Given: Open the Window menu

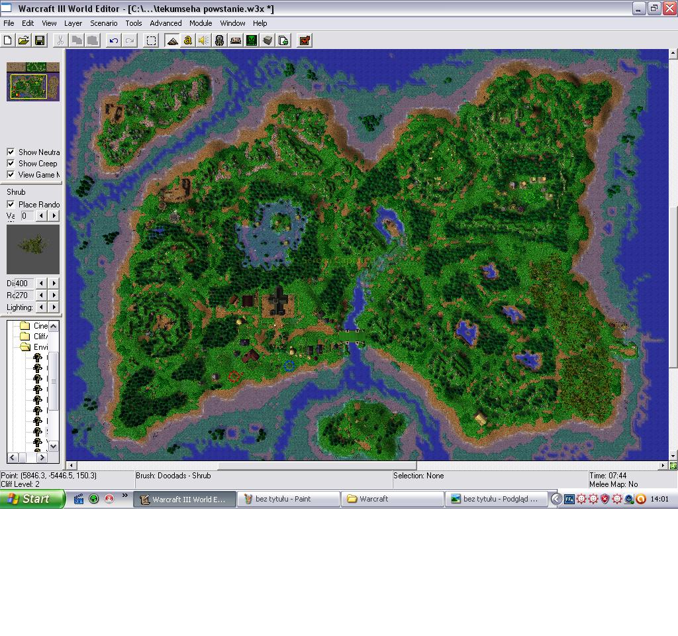Looking at the screenshot, I should click(x=232, y=23).
